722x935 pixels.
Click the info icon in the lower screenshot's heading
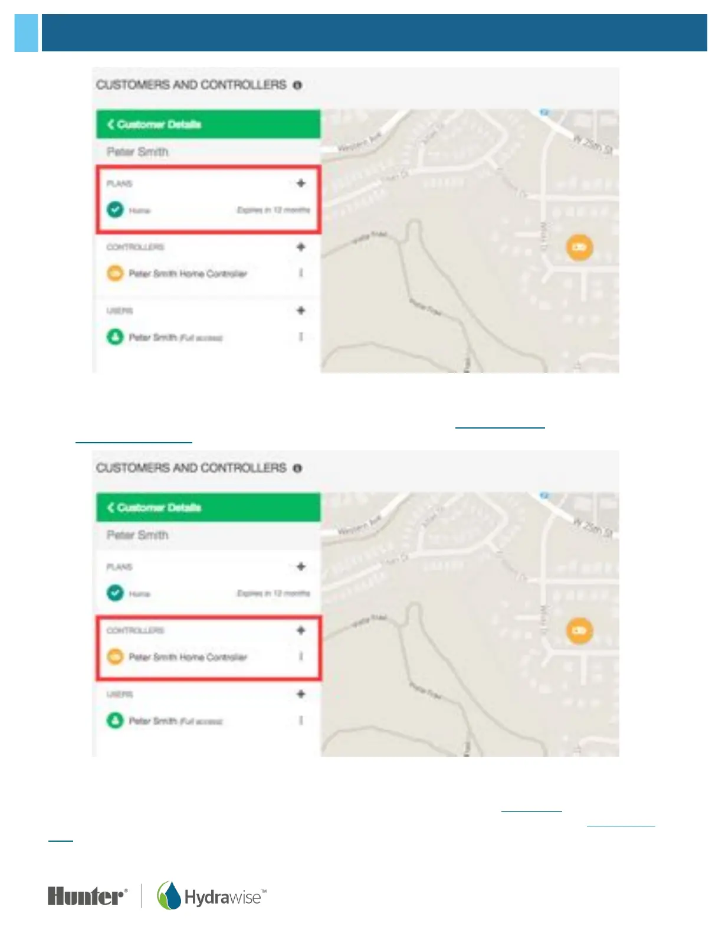(x=297, y=468)
